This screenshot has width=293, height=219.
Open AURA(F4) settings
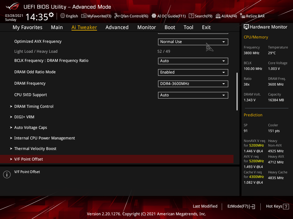(x=226, y=16)
